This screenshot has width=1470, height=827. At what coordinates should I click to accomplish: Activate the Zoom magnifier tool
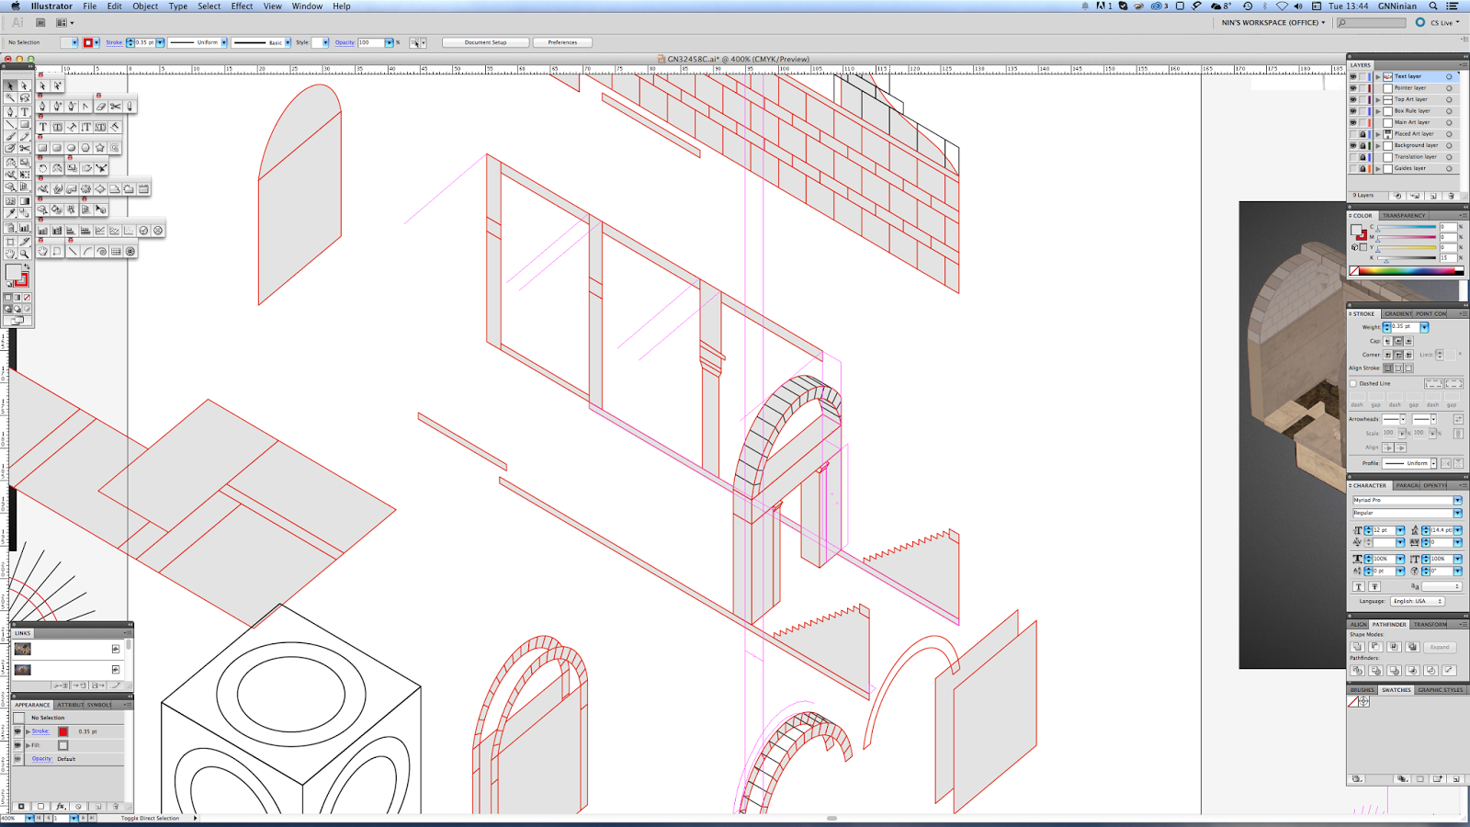(25, 253)
